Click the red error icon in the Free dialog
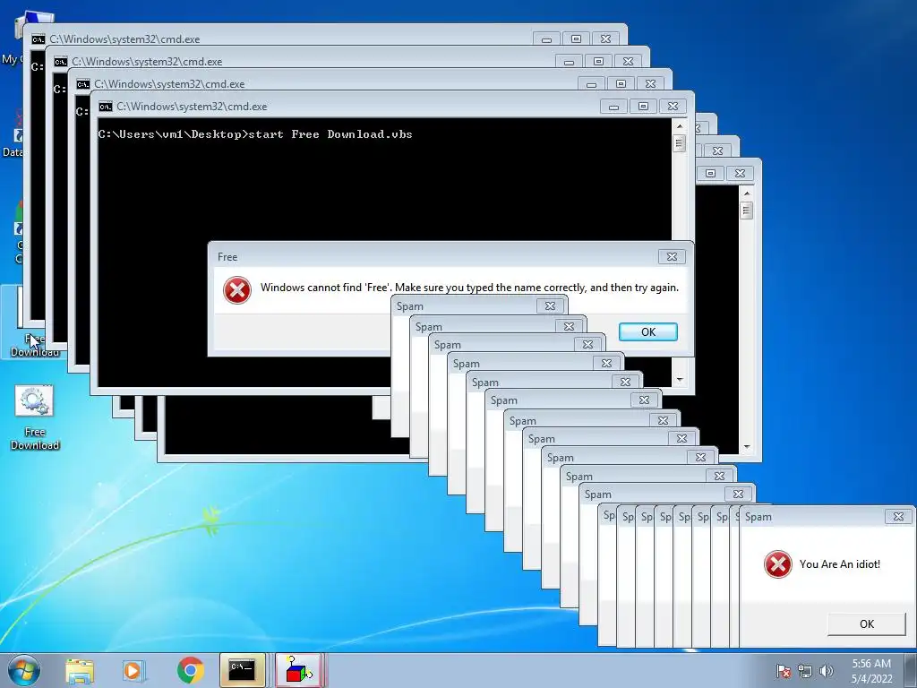Viewport: 917px width, 688px height. pyautogui.click(x=236, y=289)
